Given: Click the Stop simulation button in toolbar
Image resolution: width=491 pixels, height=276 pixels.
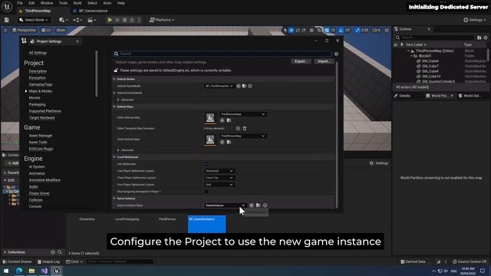Looking at the screenshot, I should click(124, 20).
